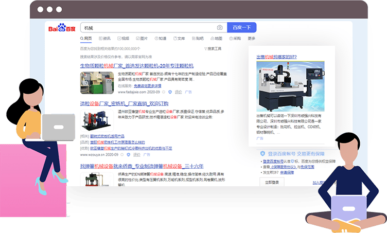
Task: Click the Baidu logo
Action: [x=62, y=28]
